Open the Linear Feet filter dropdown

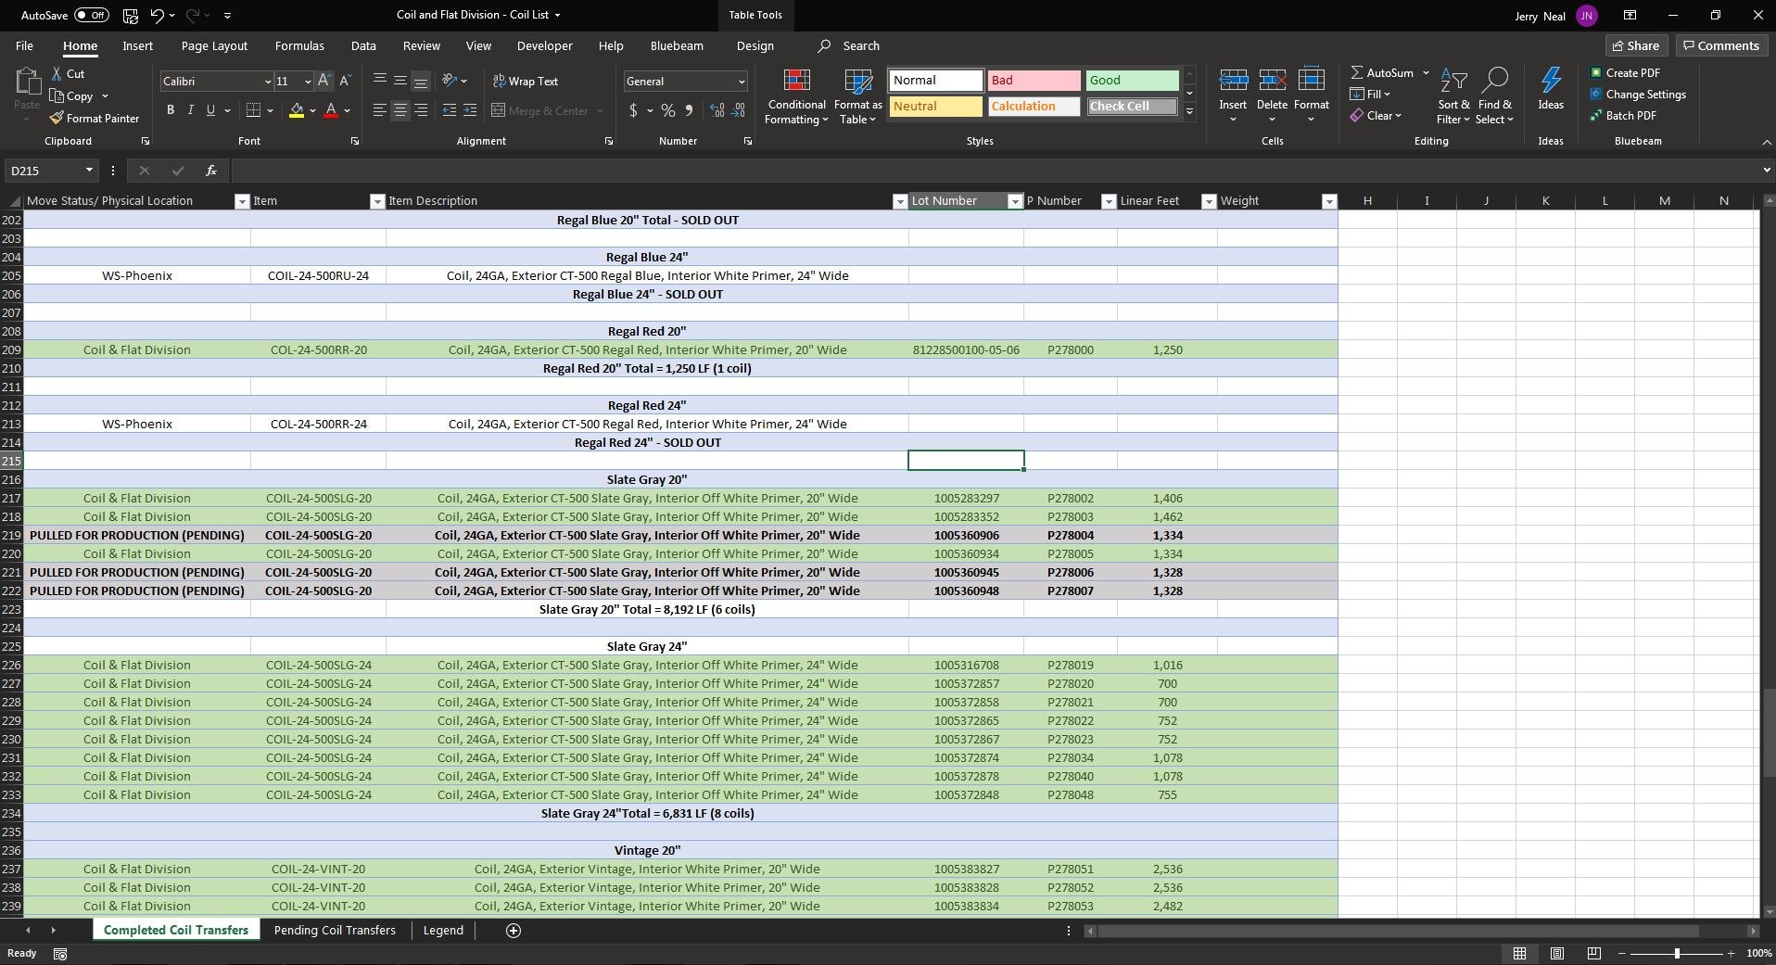pos(1209,201)
